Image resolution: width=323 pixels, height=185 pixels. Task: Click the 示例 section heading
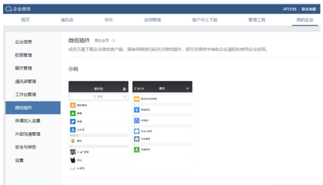73,69
